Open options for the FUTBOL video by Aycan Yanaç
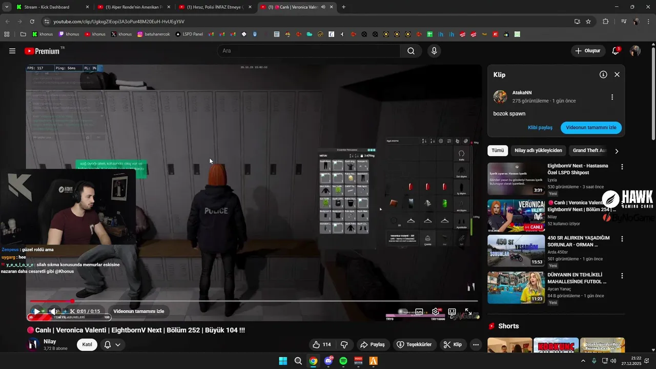Image resolution: width=656 pixels, height=369 pixels. tap(622, 276)
